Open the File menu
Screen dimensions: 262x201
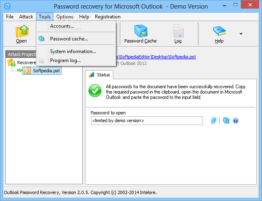10,17
